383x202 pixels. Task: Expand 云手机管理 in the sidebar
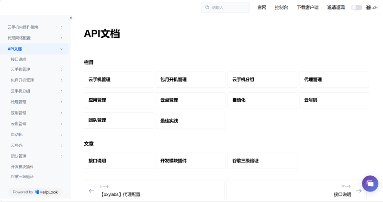[62, 70]
